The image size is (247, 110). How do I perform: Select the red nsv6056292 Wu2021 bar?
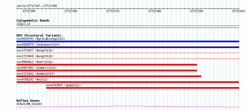(128, 82)
